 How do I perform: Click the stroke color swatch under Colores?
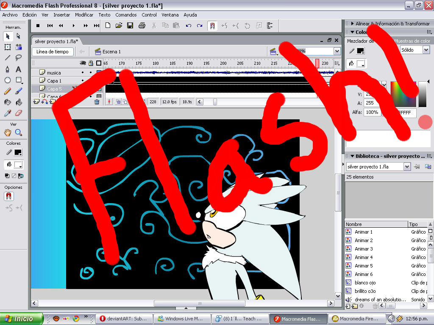pyautogui.click(x=18, y=152)
